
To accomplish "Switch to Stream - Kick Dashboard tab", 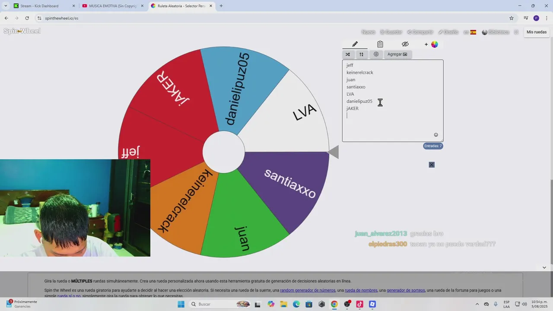I will coord(43,6).
